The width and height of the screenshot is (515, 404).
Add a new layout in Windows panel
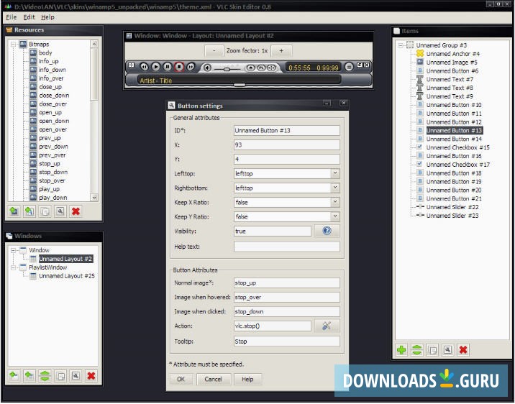pyautogui.click(x=29, y=376)
